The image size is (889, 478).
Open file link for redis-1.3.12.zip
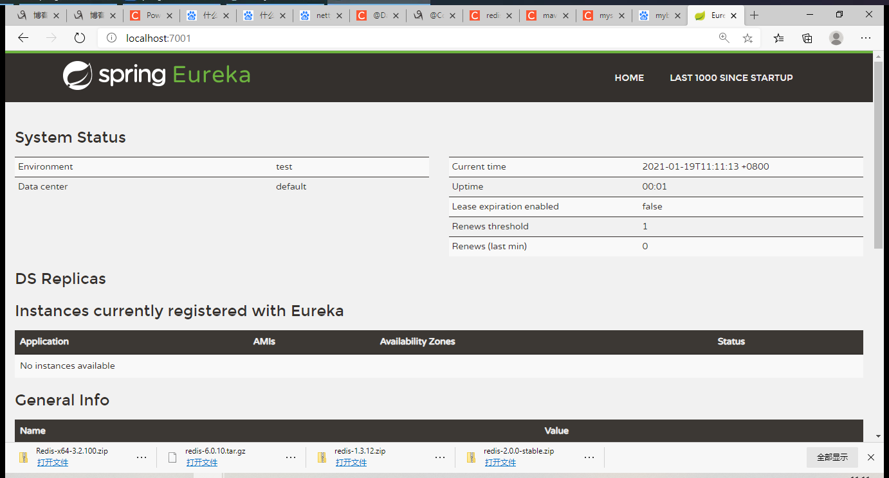click(351, 463)
